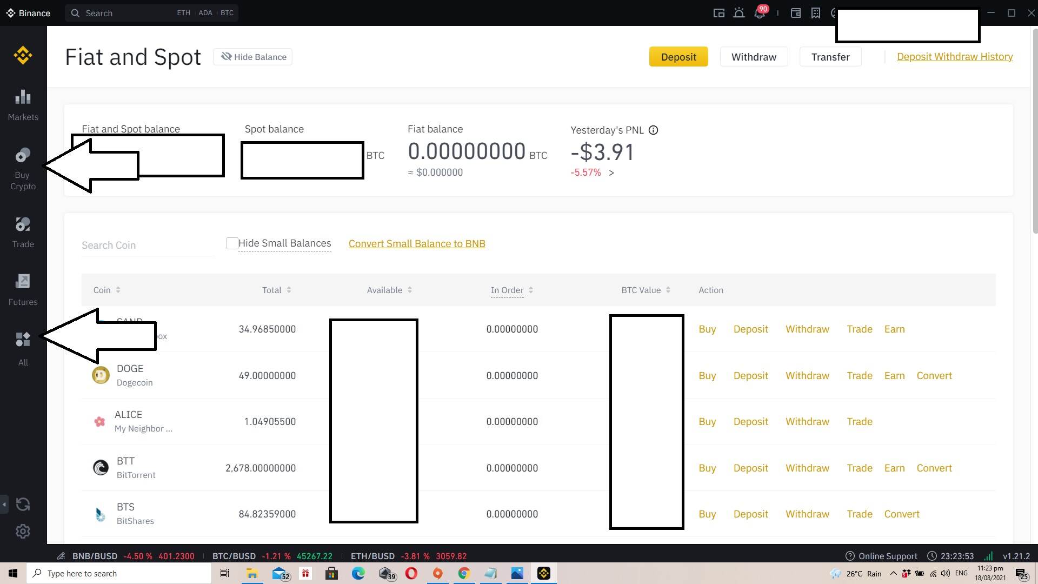Open the Trade sidebar section
The image size is (1038, 584).
click(23, 233)
